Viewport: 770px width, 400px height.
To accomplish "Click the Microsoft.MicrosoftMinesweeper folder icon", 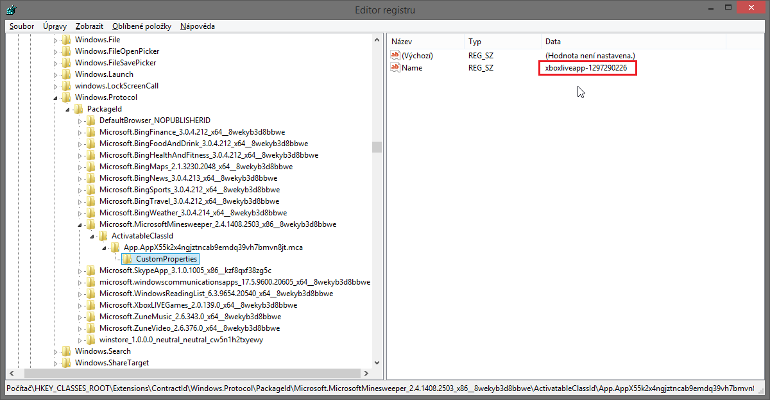I will coord(91,224).
